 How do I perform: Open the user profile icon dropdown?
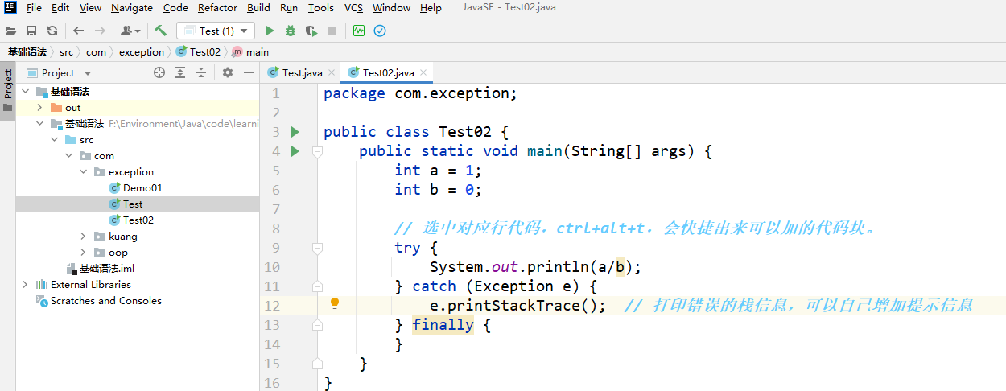tap(130, 31)
